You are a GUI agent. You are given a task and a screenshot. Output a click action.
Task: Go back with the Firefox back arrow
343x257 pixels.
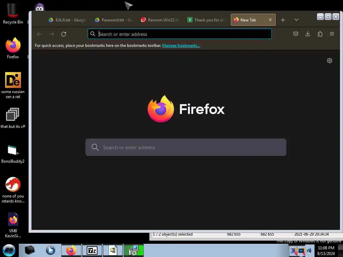click(40, 34)
